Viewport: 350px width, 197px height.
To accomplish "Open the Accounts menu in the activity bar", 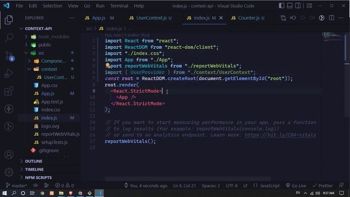I will point(9,154).
